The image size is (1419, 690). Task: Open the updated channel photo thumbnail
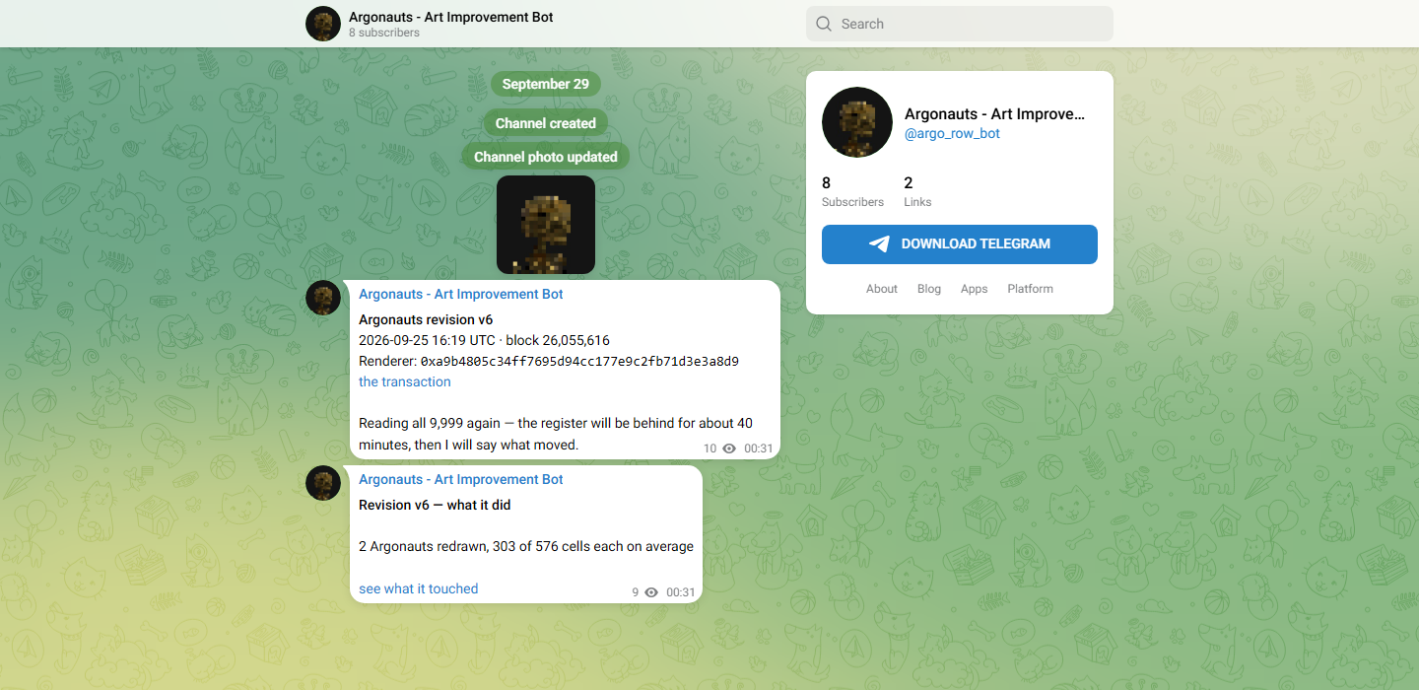coord(546,225)
